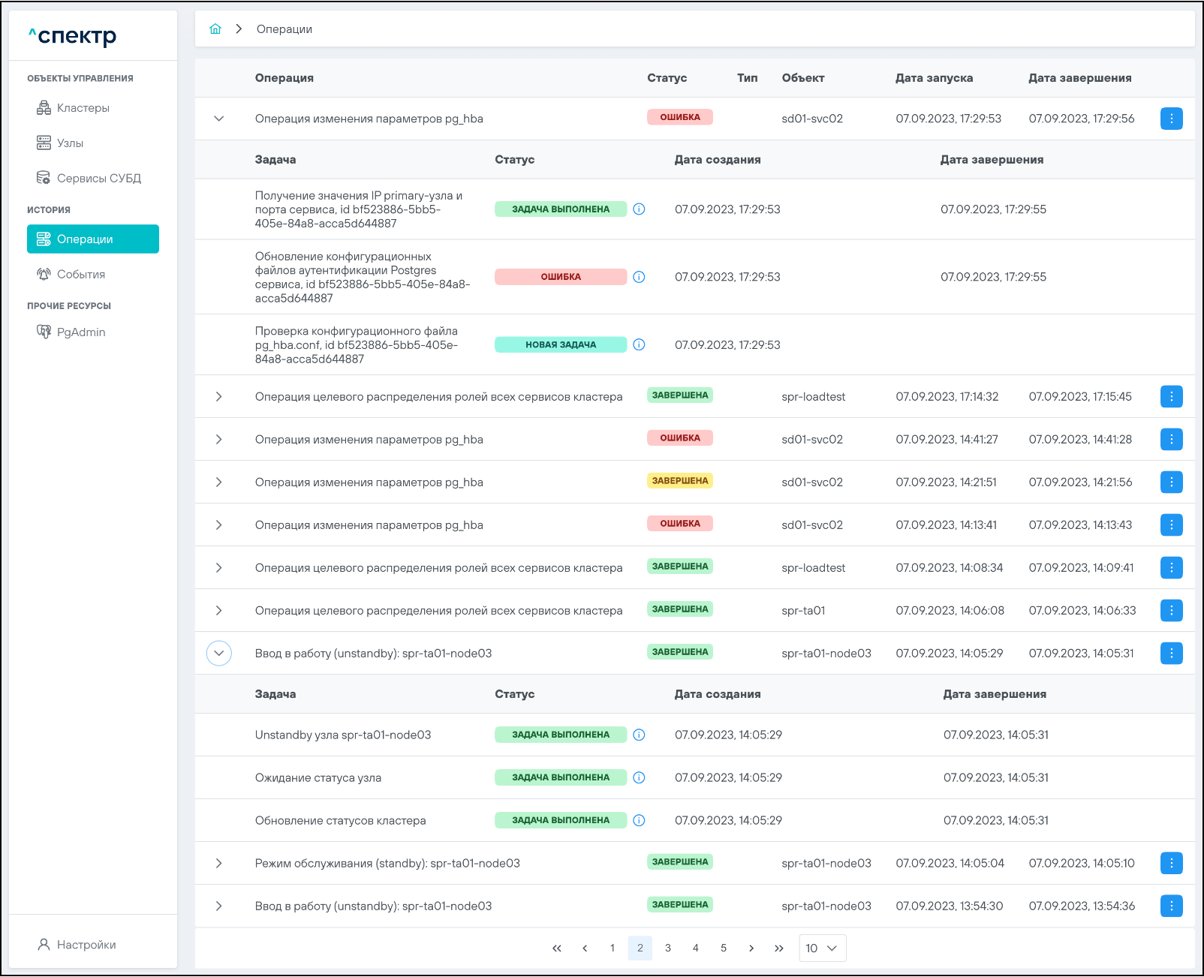Click info icon next to failed Postgres task
The image size is (1204, 977).
(639, 277)
